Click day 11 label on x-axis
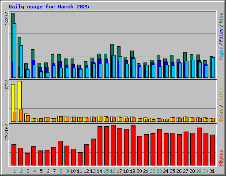 pyautogui.click(x=79, y=171)
